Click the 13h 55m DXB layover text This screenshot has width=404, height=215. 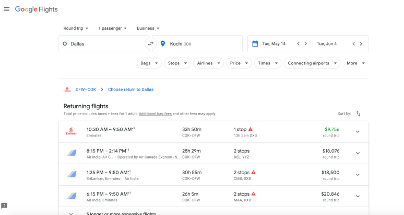[245, 135]
